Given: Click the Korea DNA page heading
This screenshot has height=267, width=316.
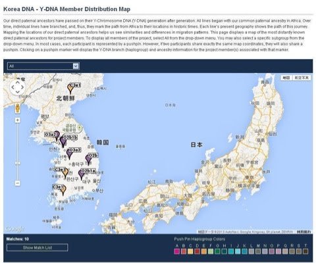Looking at the screenshot, I should (x=67, y=9).
